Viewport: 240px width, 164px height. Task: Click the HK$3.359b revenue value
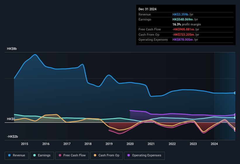coord(180,14)
